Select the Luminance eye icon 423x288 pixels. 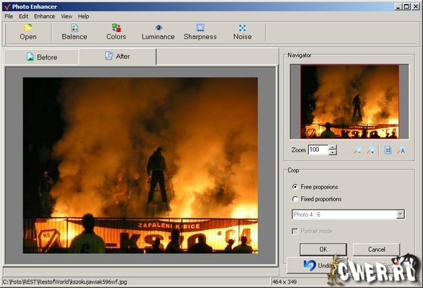coord(159,28)
